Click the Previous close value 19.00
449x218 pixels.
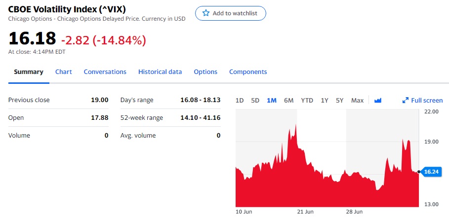tap(100, 100)
